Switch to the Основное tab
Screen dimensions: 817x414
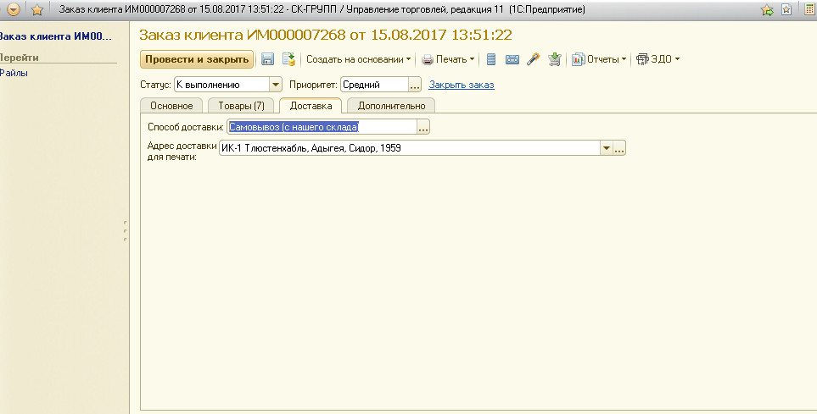(x=172, y=106)
